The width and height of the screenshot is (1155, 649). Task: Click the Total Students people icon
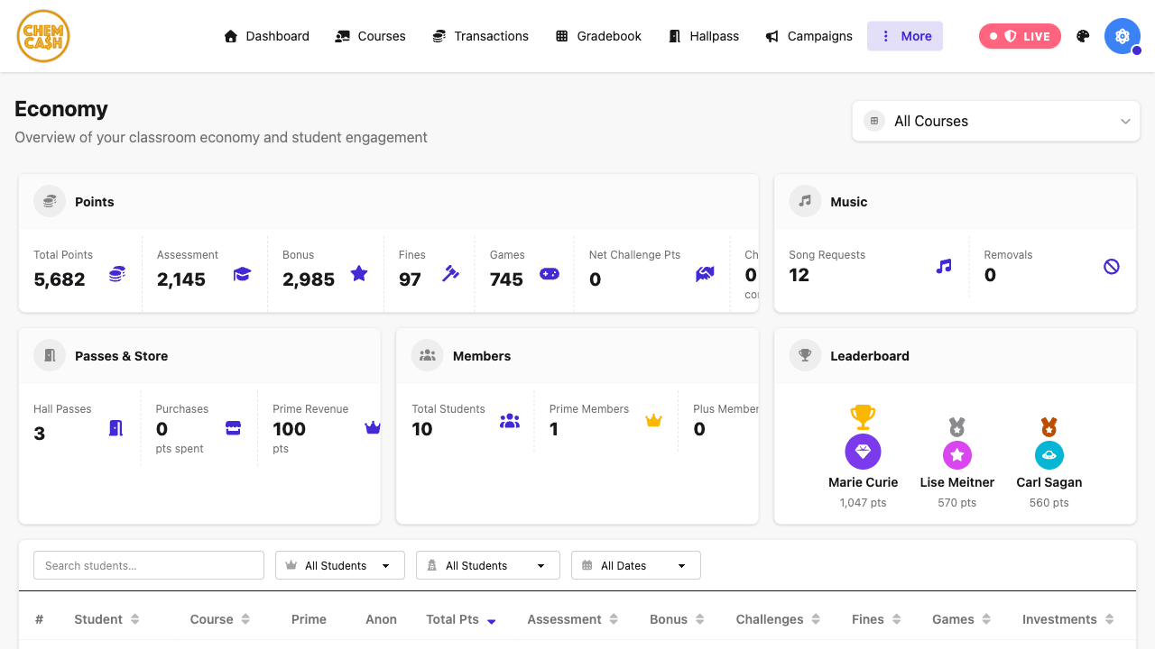tap(510, 420)
